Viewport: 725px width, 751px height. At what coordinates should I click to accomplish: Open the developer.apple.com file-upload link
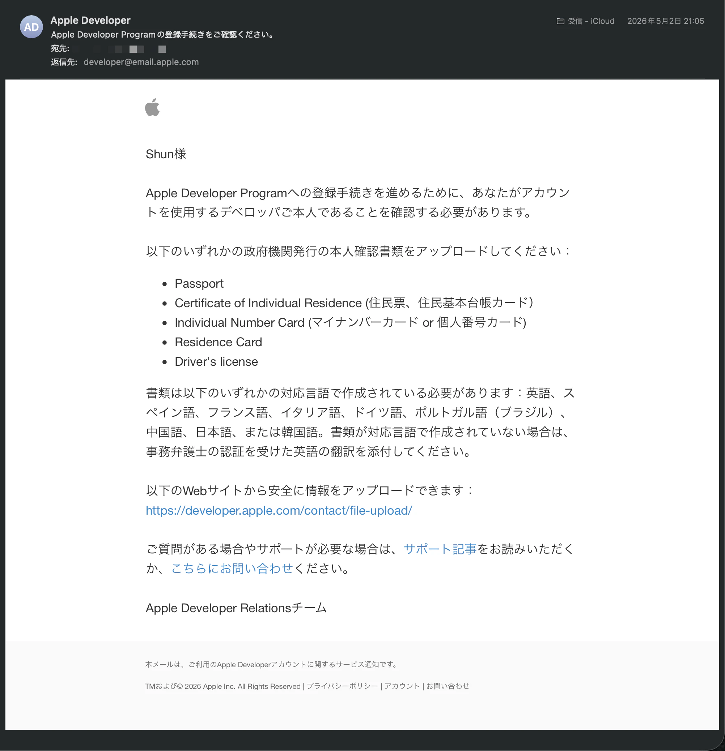point(279,510)
